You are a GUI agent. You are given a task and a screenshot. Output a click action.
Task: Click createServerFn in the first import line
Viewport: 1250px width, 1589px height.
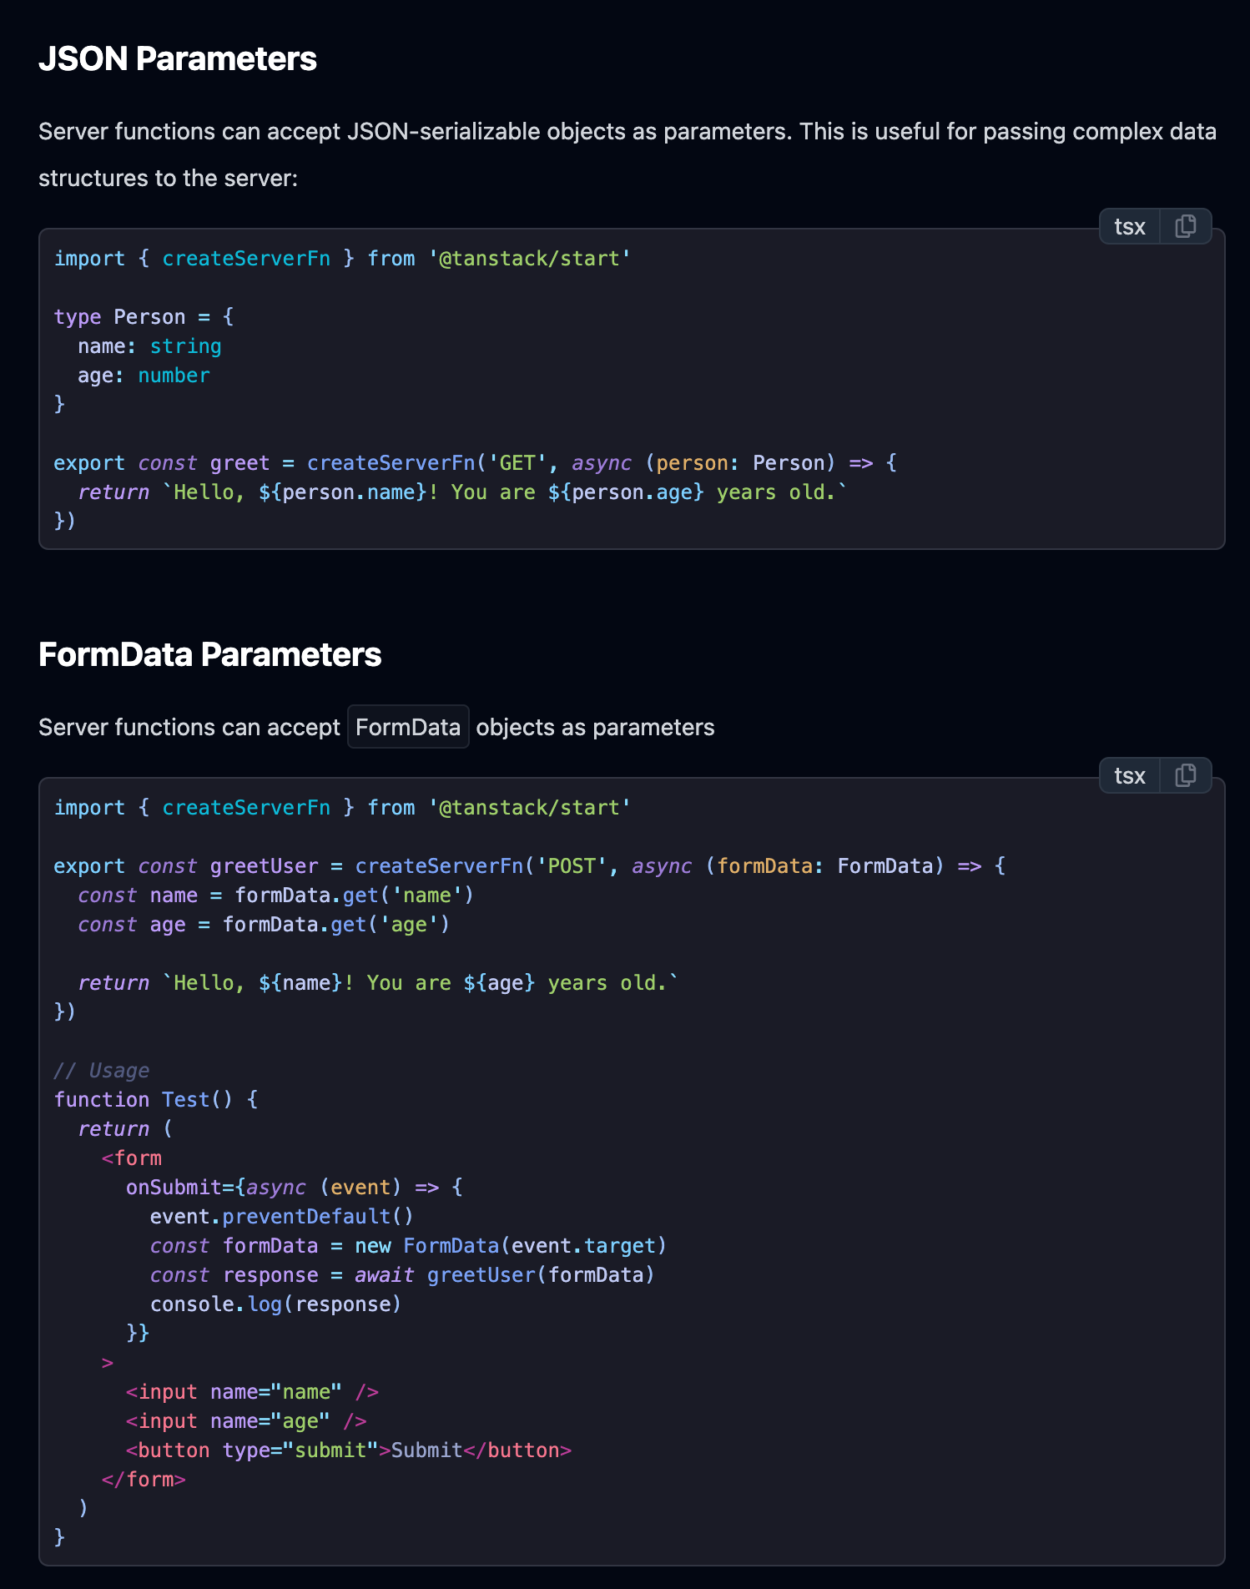(x=246, y=259)
